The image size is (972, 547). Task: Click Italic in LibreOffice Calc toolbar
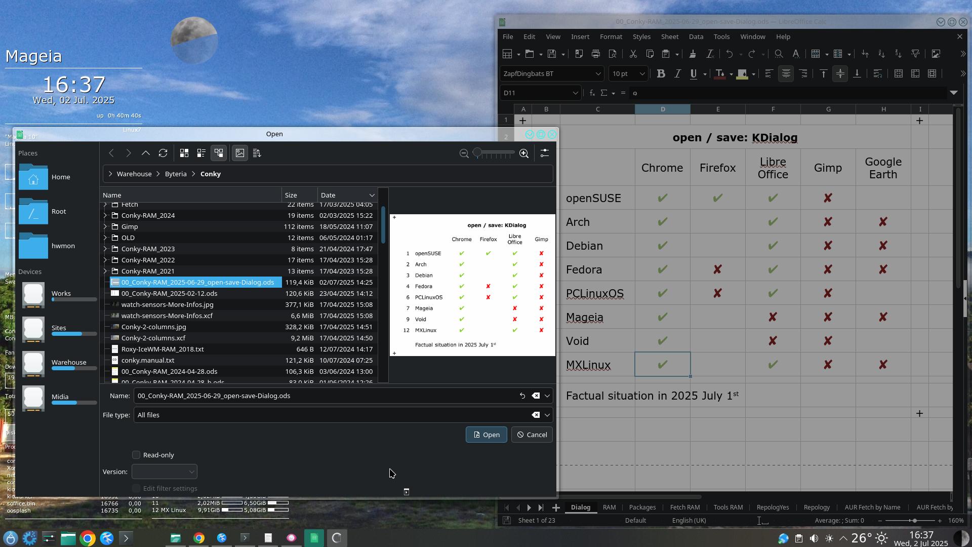677,74
